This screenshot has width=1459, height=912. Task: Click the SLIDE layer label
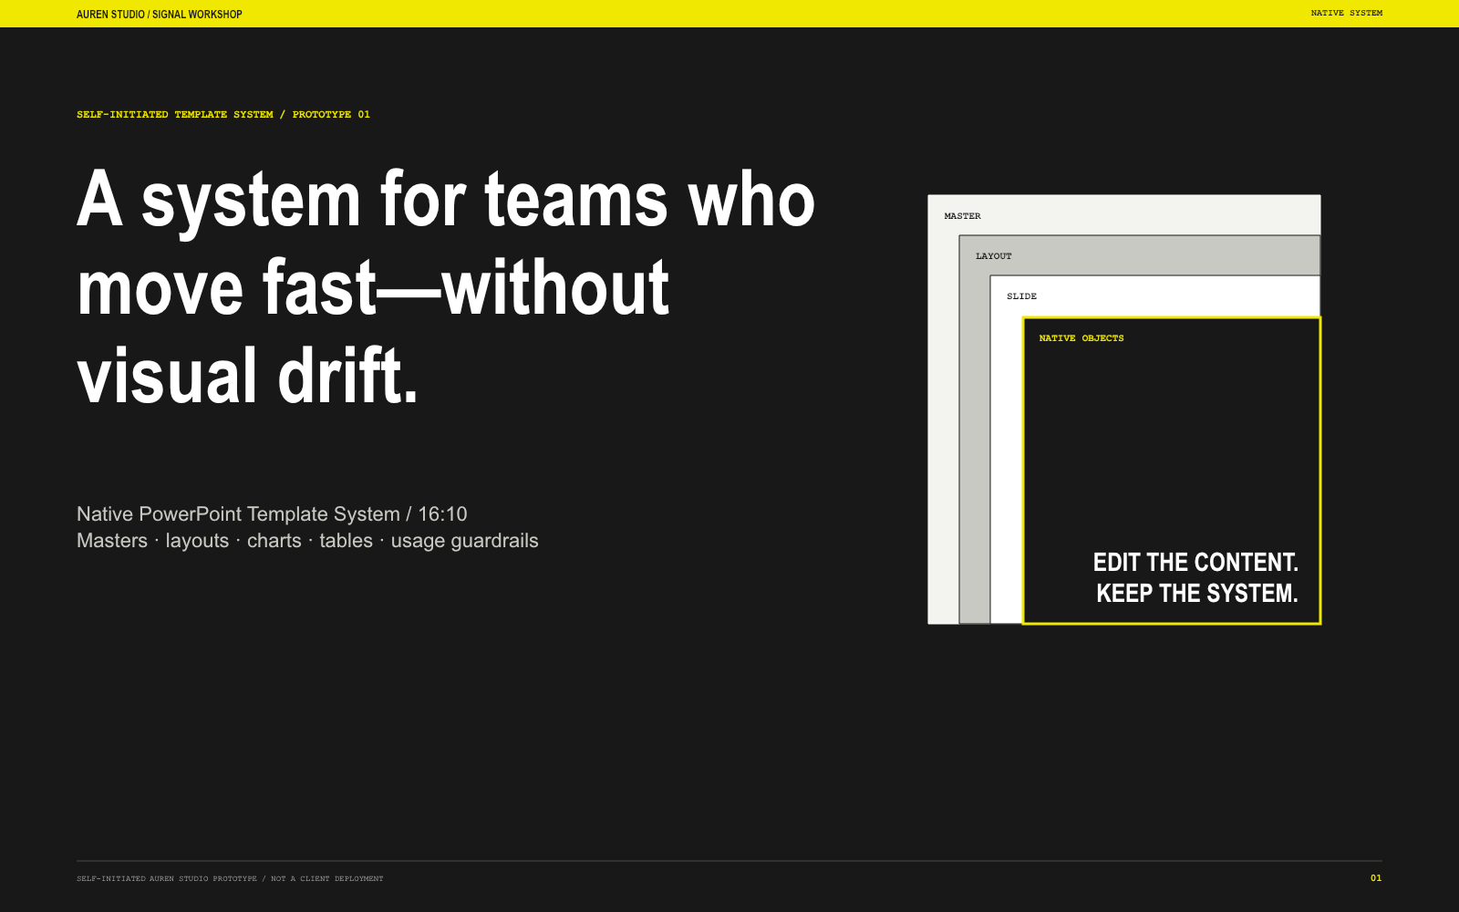tap(1021, 296)
